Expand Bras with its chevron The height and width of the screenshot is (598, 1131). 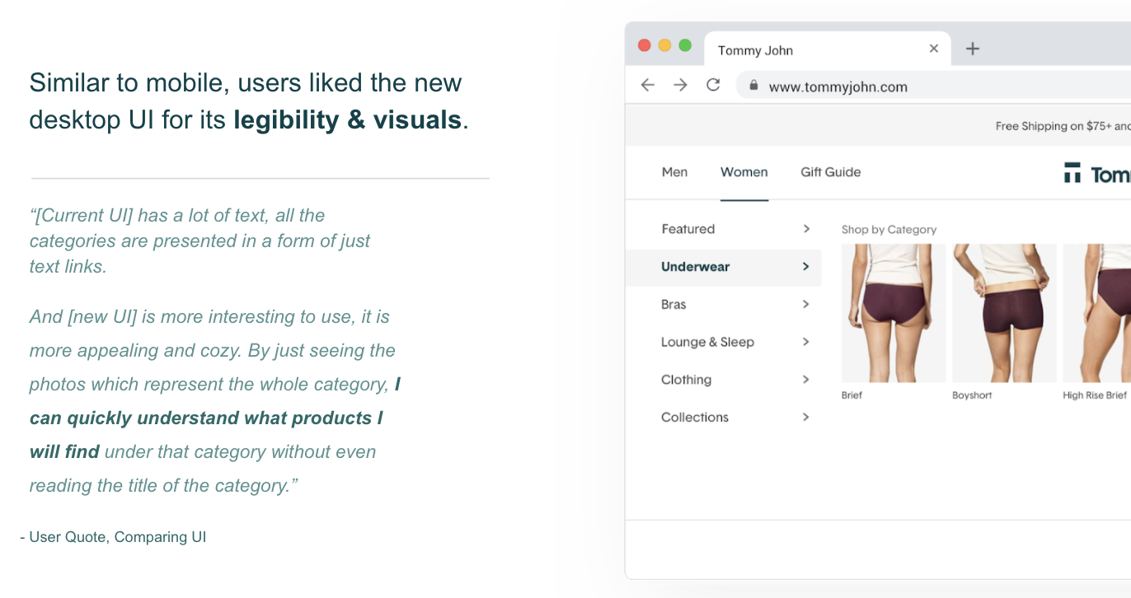[x=806, y=304]
